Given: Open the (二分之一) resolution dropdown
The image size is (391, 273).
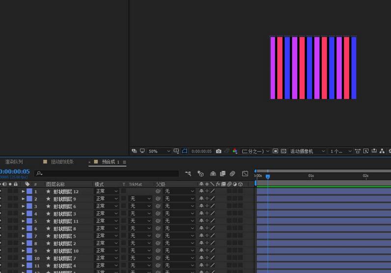Looking at the screenshot, I should (255, 151).
